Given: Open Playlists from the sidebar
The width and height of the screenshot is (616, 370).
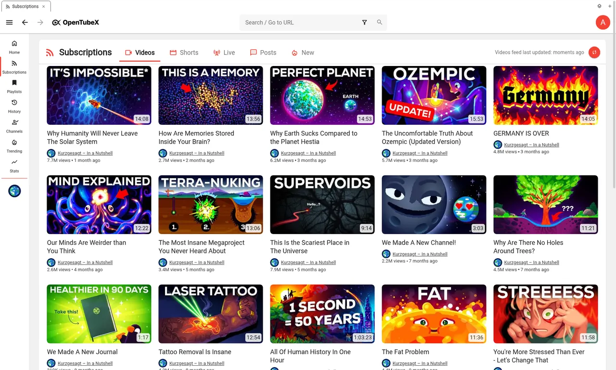Looking at the screenshot, I should [14, 86].
